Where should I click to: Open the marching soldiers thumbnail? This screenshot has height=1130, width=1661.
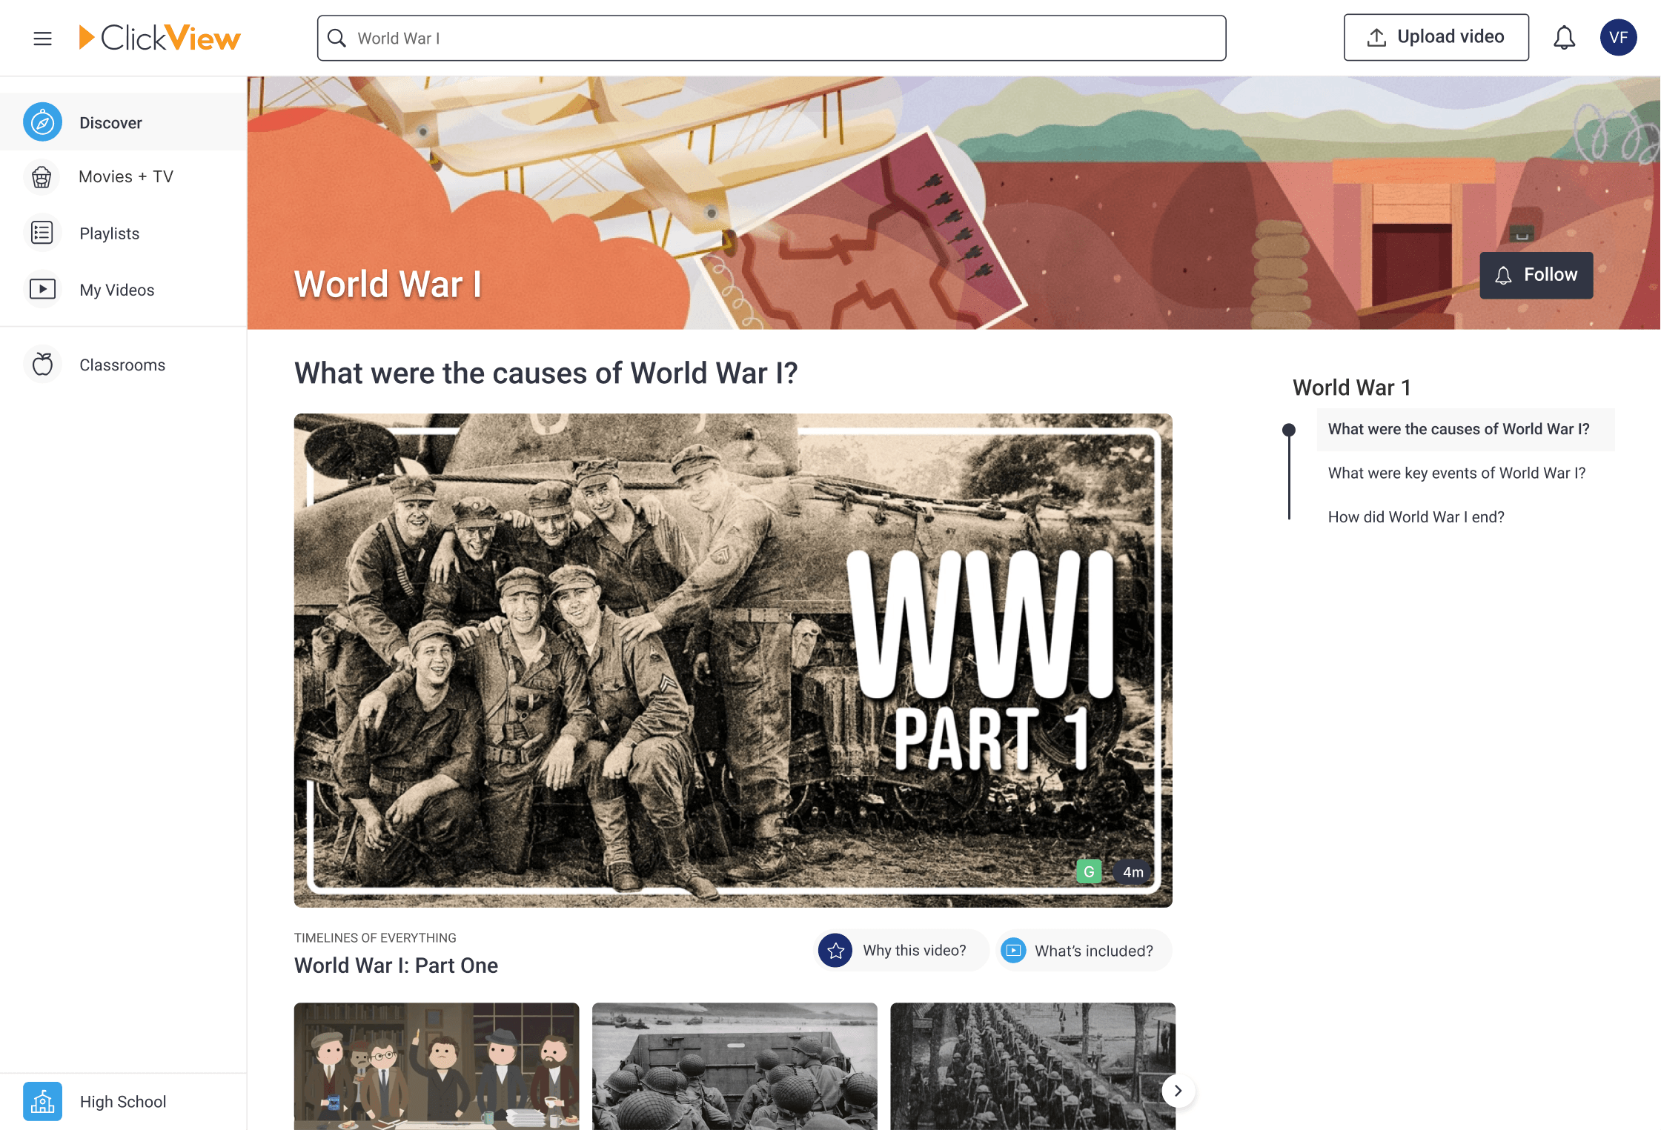pyautogui.click(x=1032, y=1066)
